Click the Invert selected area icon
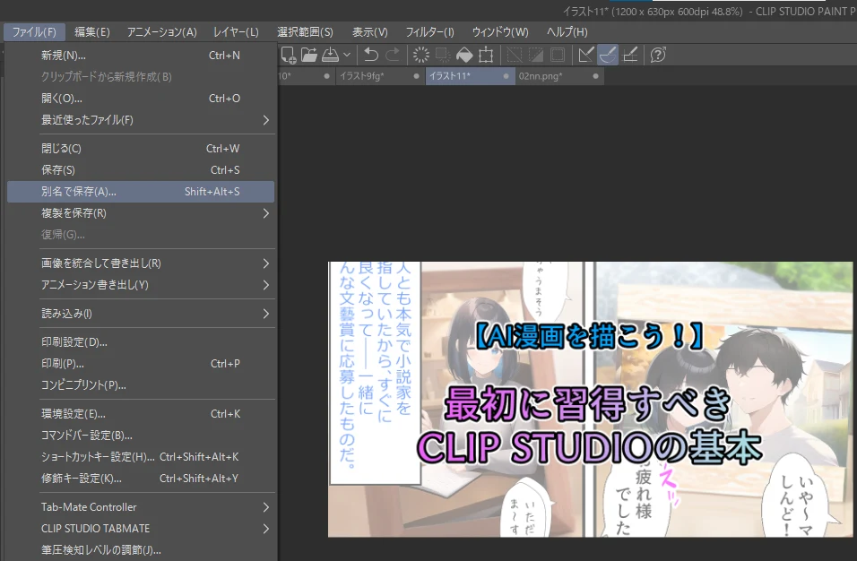857x561 pixels. point(536,56)
